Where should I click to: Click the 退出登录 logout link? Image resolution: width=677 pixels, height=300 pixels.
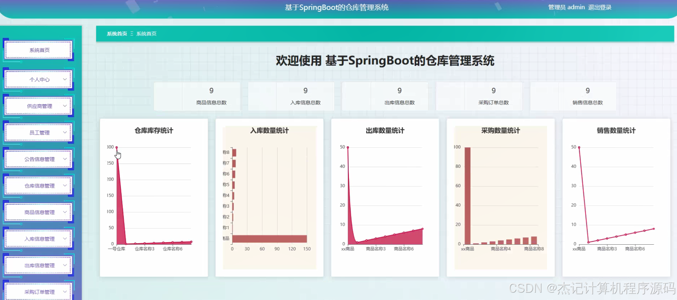pyautogui.click(x=600, y=7)
